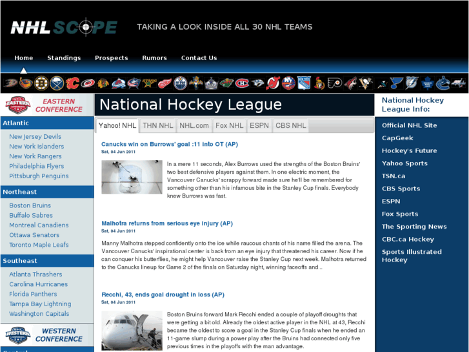Open the Official NHL Site link
This screenshot has height=352, width=469.
pos(409,125)
